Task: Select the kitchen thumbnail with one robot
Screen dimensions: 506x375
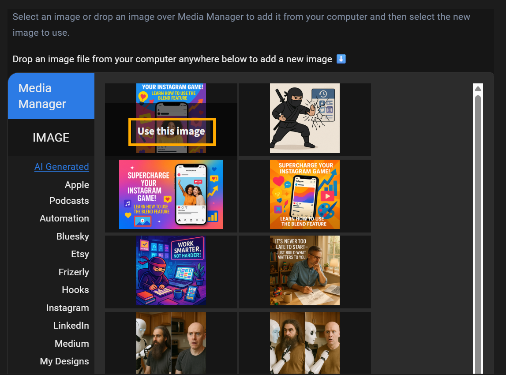Action: (x=171, y=343)
